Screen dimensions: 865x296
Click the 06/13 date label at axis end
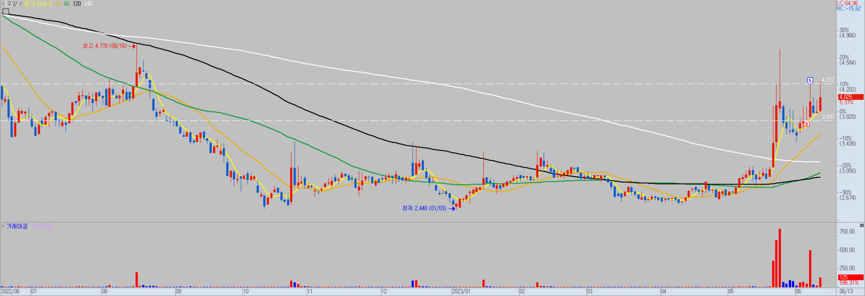pyautogui.click(x=846, y=292)
